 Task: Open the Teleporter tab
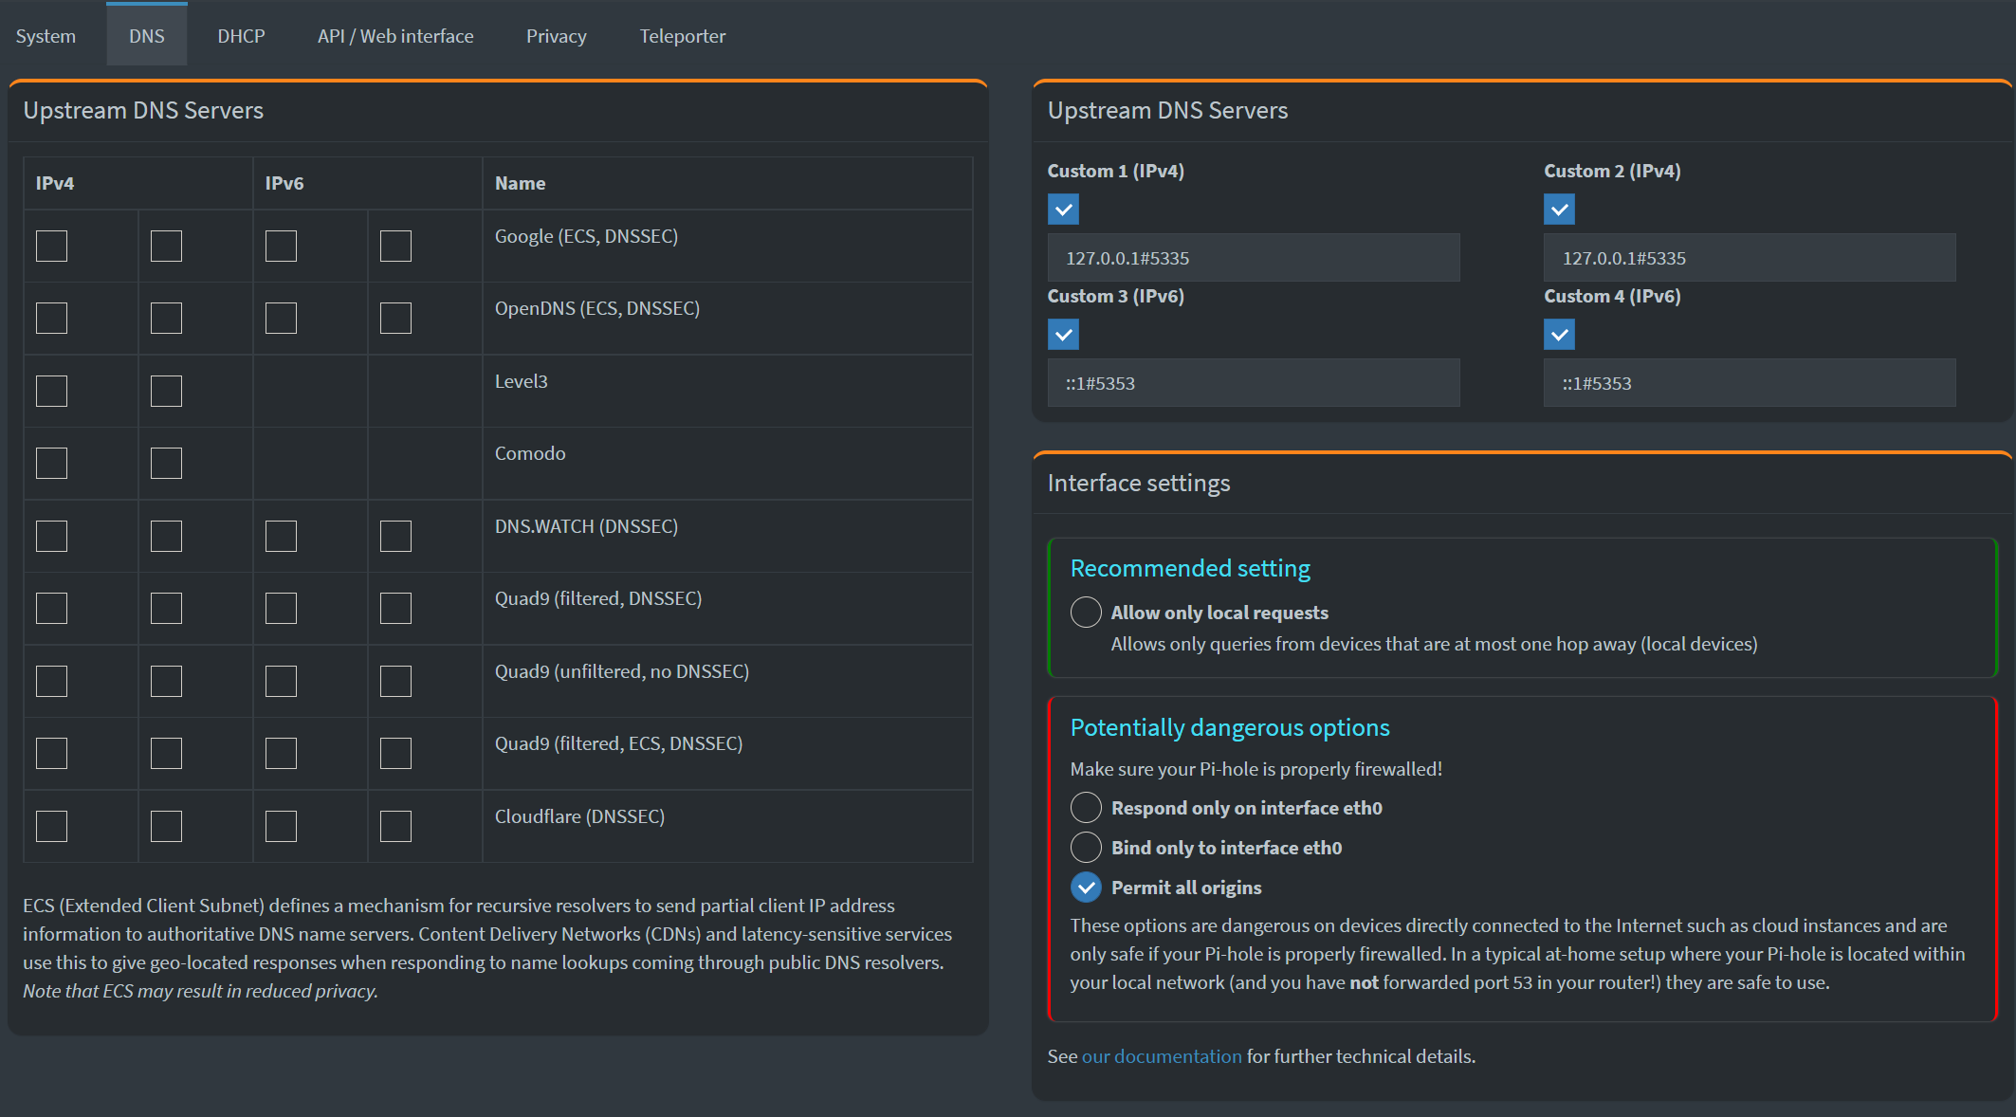(683, 36)
